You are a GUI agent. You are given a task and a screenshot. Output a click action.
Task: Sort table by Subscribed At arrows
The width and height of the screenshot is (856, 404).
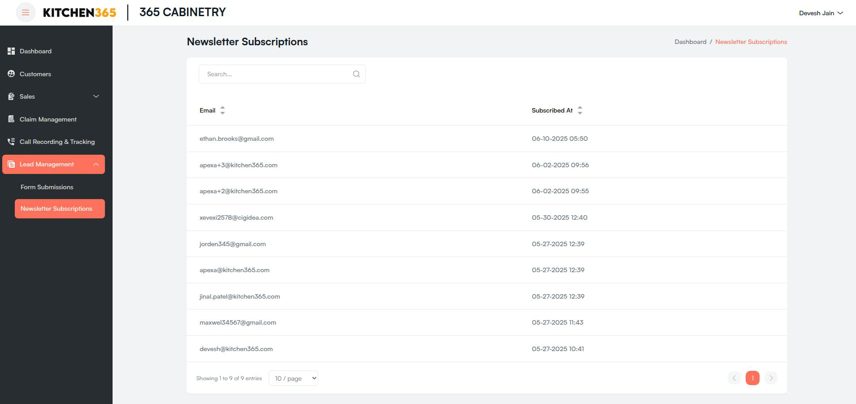[x=580, y=110]
